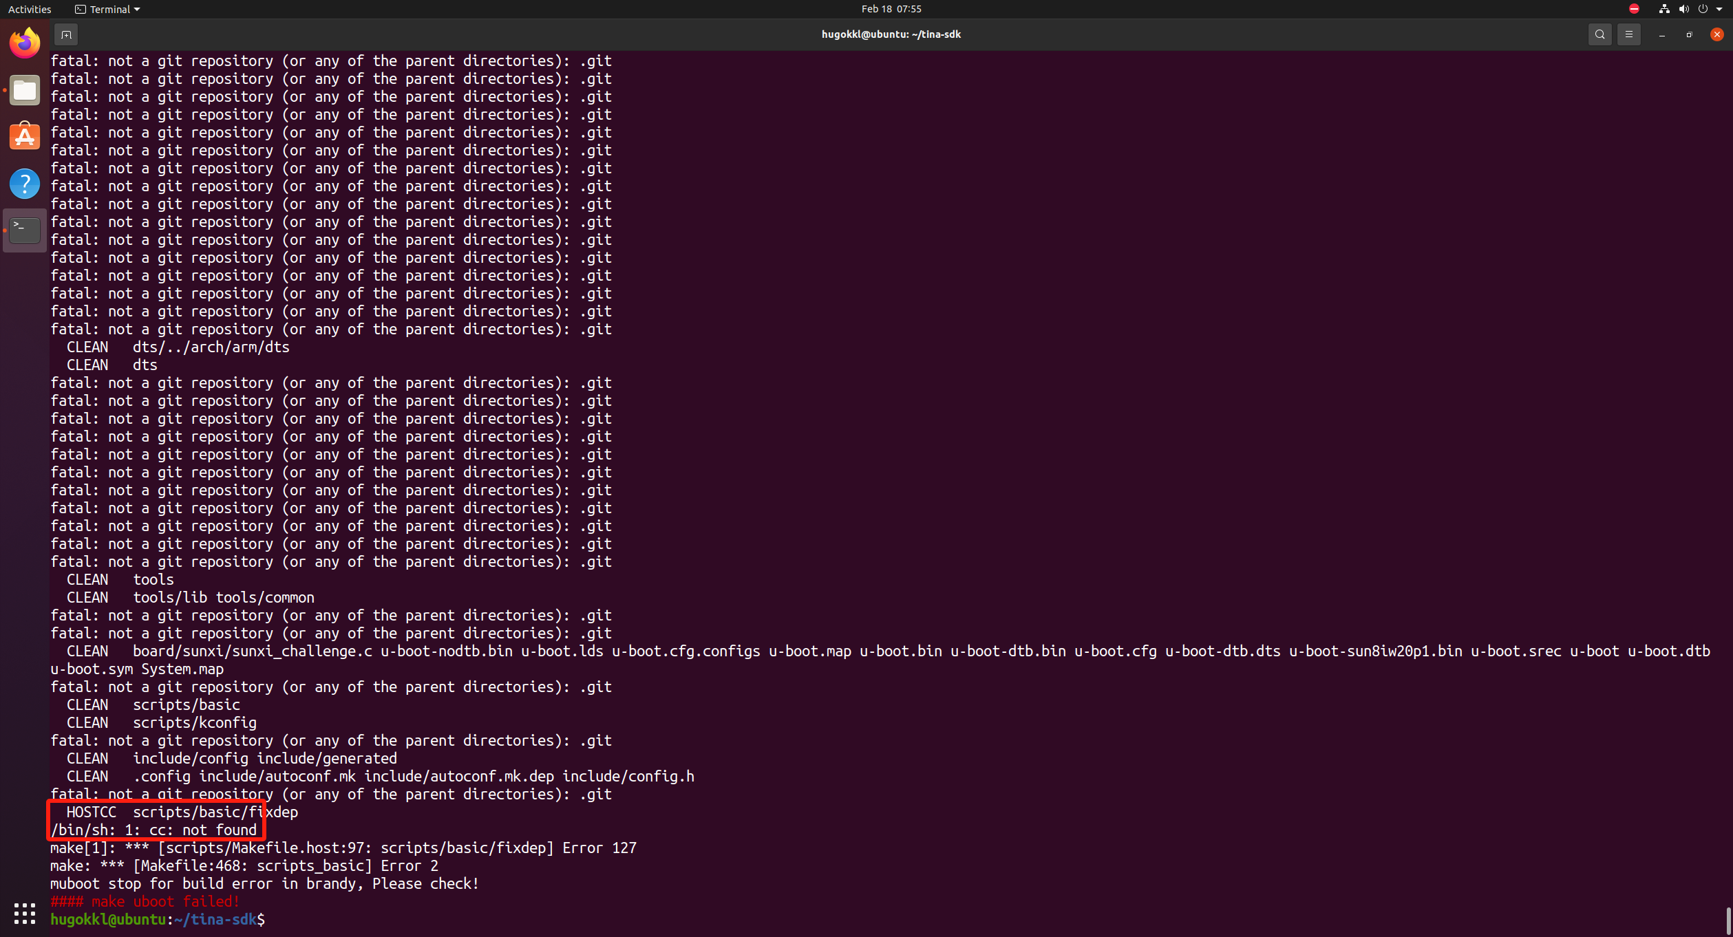Restore the terminal window size
The width and height of the screenshot is (1733, 937).
click(x=1689, y=34)
